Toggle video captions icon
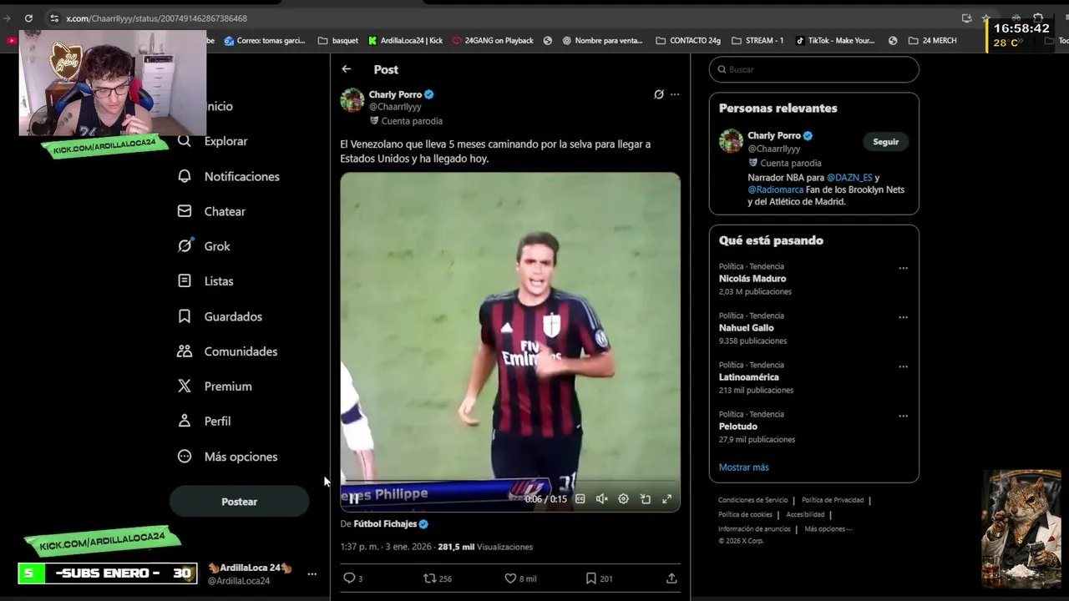 coord(580,499)
